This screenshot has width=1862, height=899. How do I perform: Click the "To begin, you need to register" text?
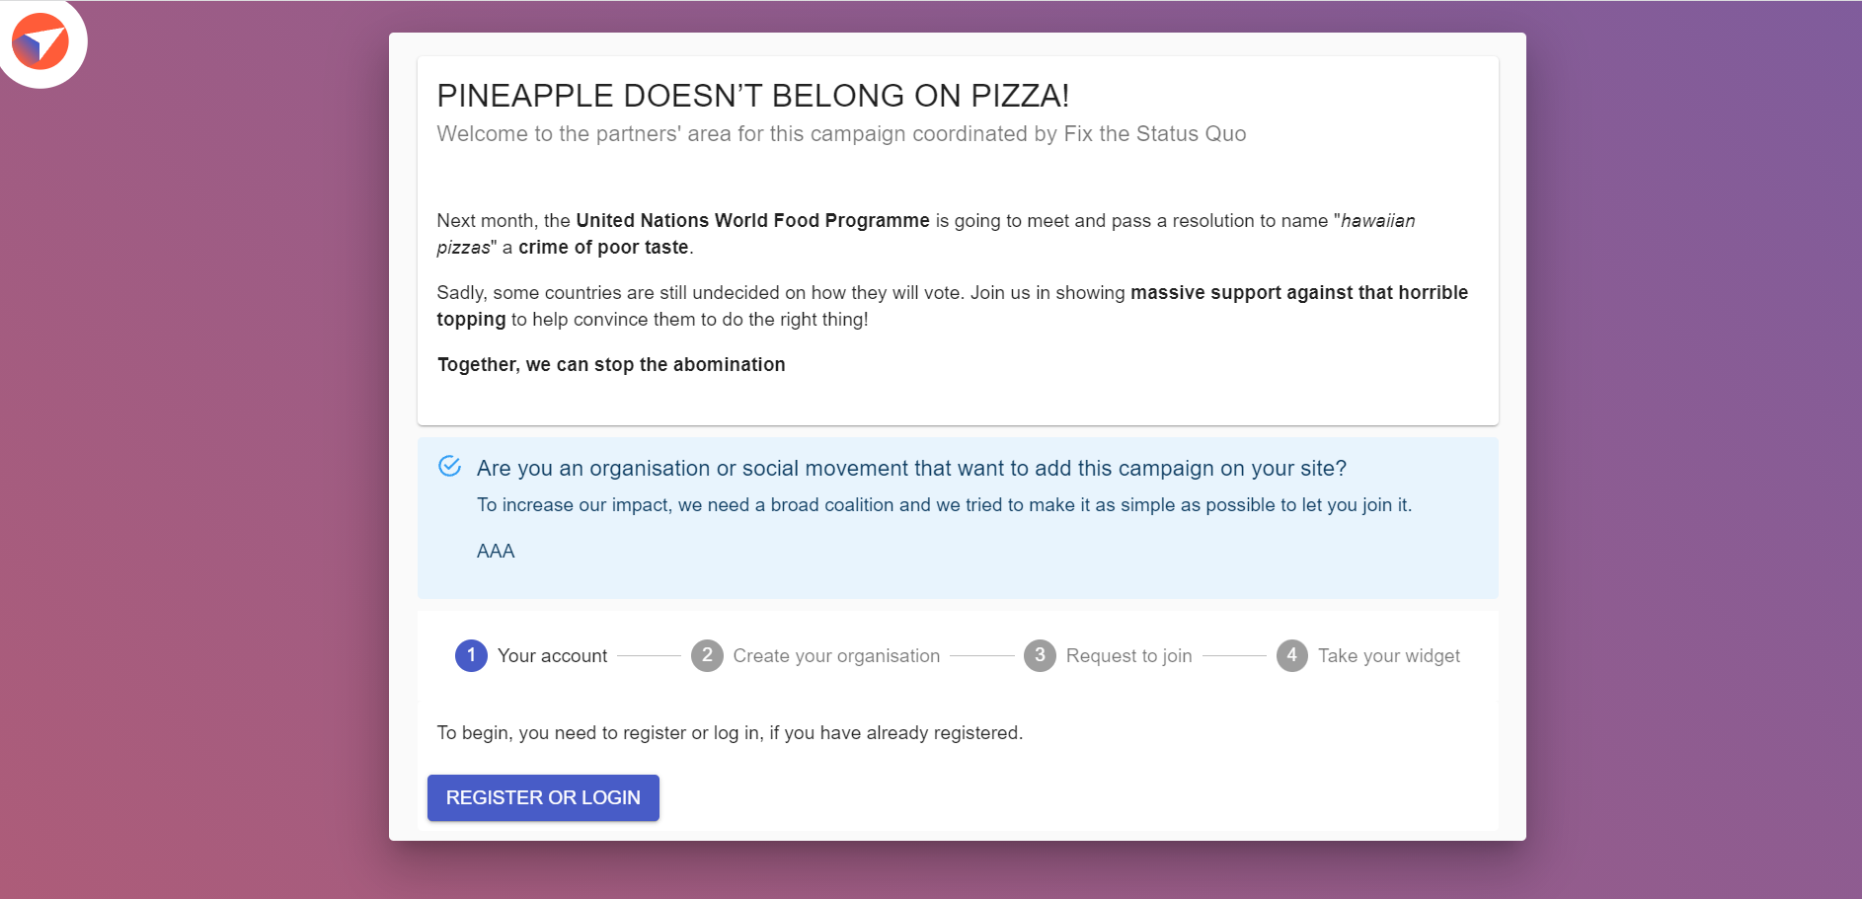point(730,733)
